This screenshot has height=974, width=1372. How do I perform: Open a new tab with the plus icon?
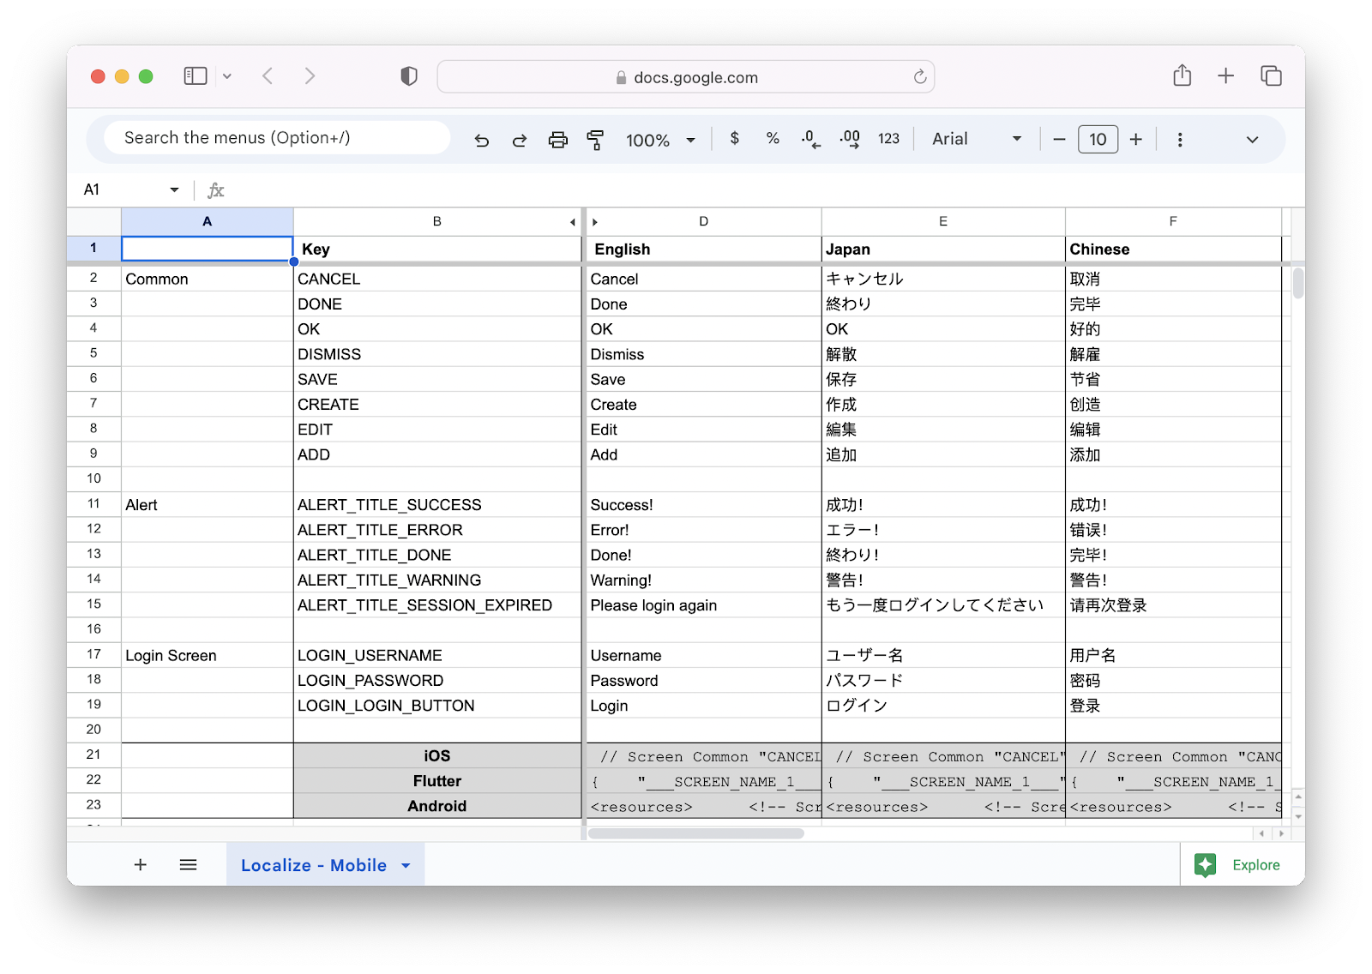1226,75
